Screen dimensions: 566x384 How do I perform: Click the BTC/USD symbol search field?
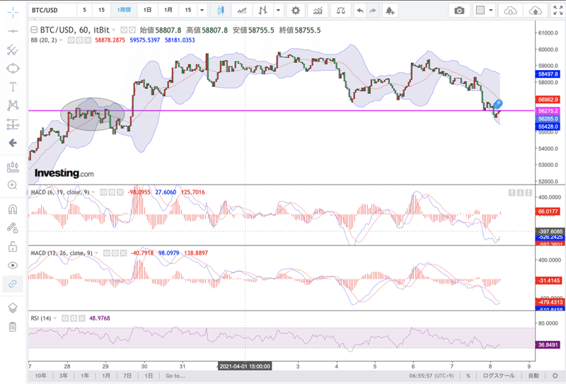coord(52,11)
